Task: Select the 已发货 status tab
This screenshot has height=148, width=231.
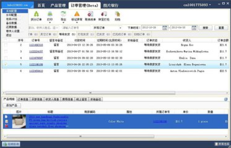Action: (x=103, y=35)
